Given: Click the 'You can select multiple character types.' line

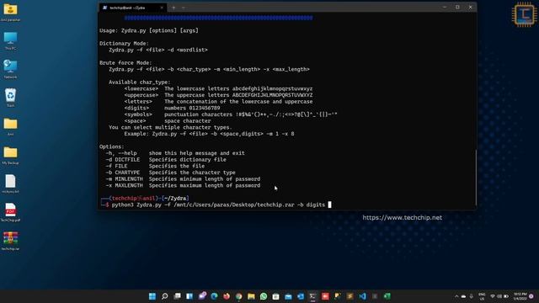Looking at the screenshot, I should [170, 127].
